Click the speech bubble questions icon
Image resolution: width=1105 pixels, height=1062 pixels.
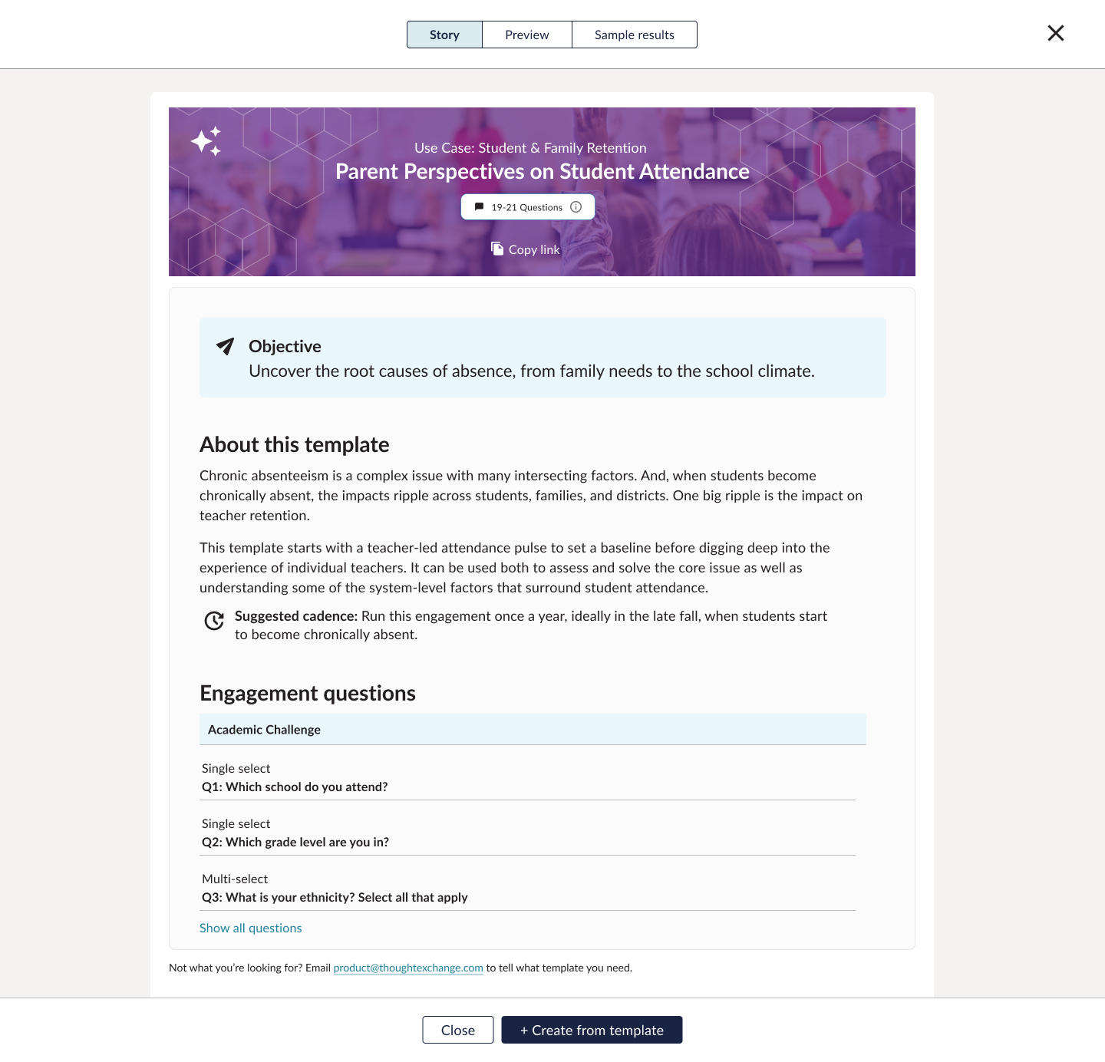(x=480, y=207)
